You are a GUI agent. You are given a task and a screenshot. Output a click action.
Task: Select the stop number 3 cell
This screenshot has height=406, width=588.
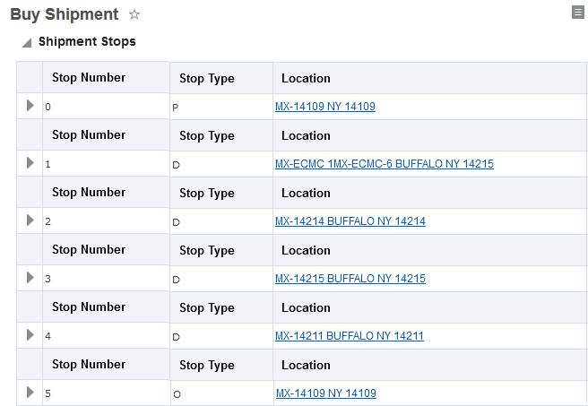click(105, 279)
